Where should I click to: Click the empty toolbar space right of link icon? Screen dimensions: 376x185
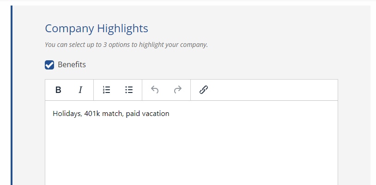click(273, 90)
